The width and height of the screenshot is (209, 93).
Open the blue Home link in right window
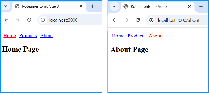click(118, 36)
